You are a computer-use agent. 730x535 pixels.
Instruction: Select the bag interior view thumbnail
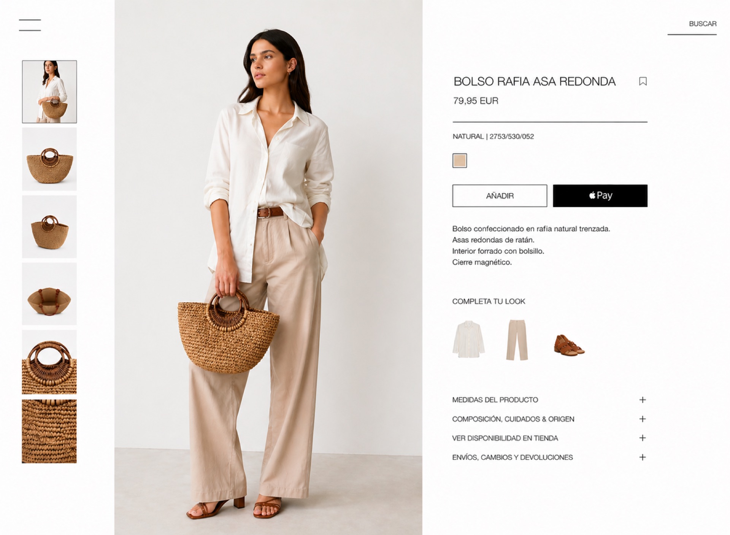point(49,294)
